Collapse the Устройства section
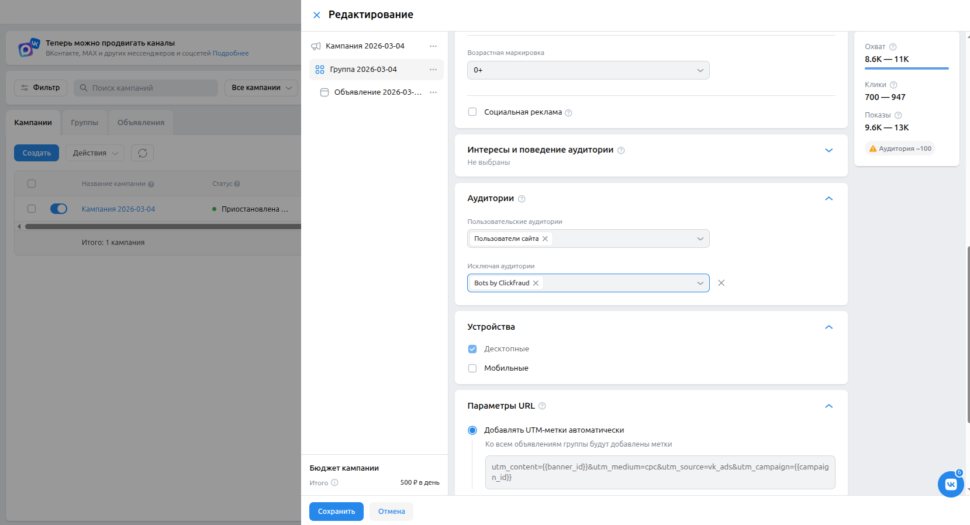970x525 pixels. [829, 327]
